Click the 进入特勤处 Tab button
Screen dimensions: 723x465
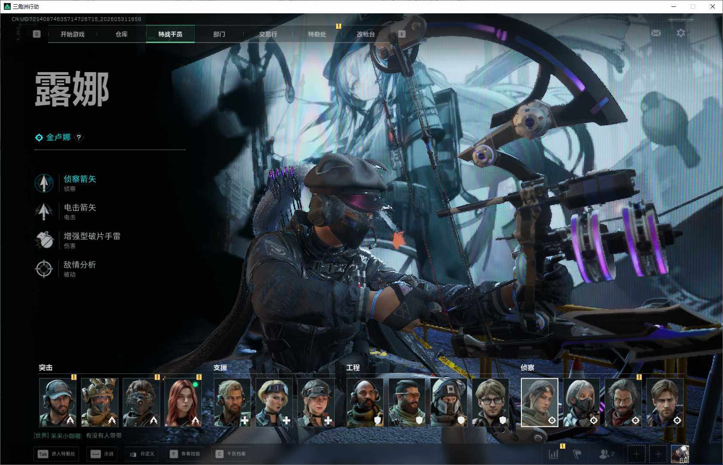click(x=57, y=454)
